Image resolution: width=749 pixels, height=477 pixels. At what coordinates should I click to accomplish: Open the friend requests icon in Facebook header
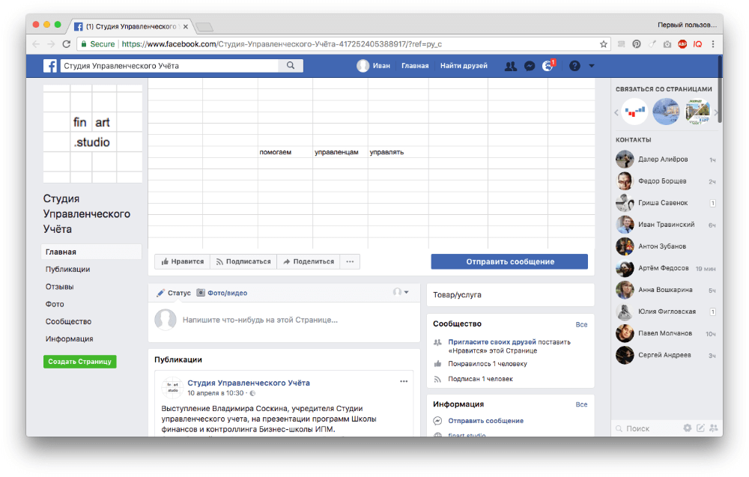click(x=511, y=66)
